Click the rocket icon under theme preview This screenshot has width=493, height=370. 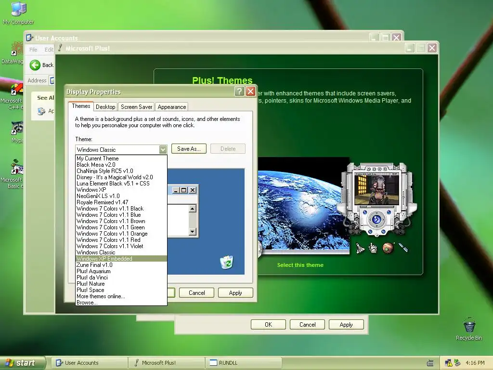pos(360,248)
